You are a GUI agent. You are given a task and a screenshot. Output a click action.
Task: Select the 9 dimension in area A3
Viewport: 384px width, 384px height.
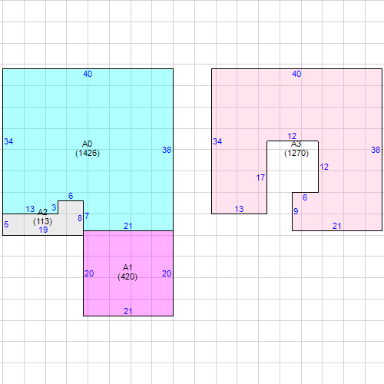[x=296, y=211]
